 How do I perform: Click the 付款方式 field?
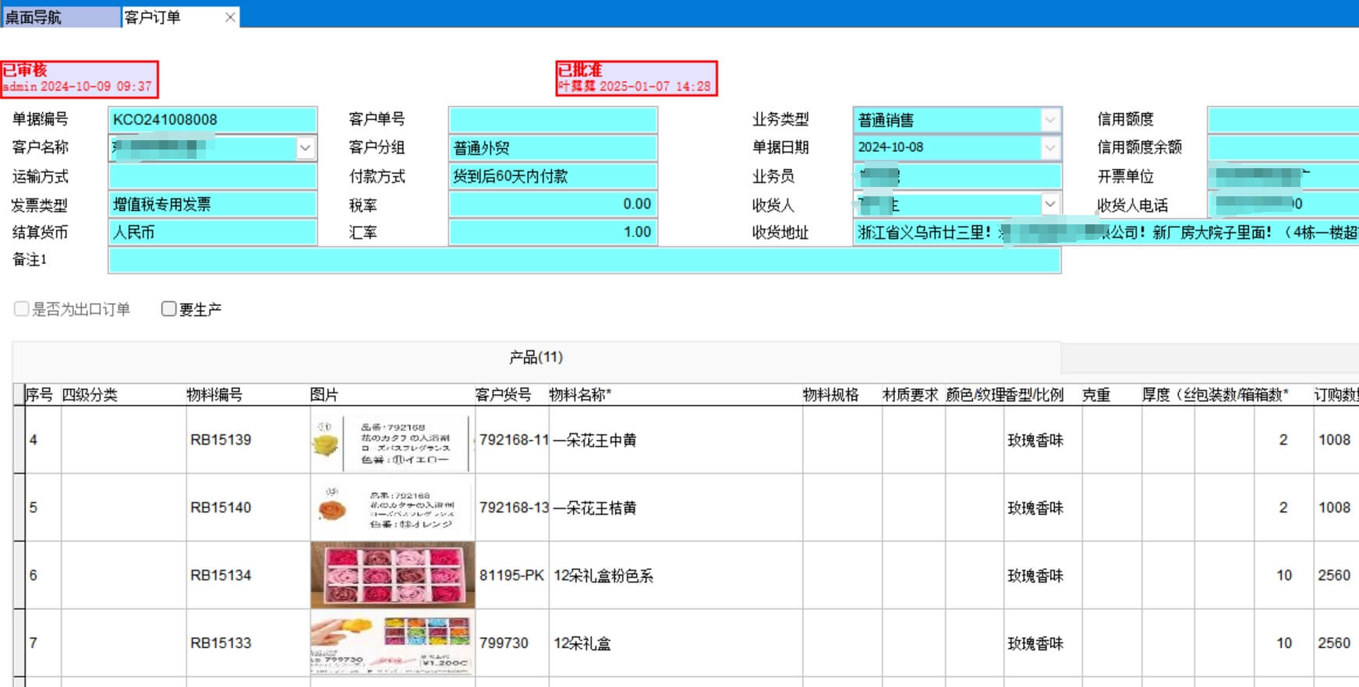(552, 177)
